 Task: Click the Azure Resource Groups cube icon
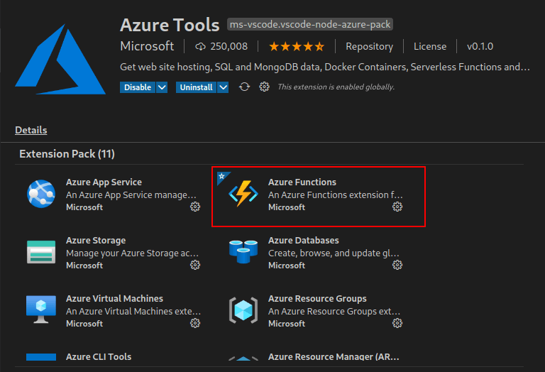click(x=243, y=310)
